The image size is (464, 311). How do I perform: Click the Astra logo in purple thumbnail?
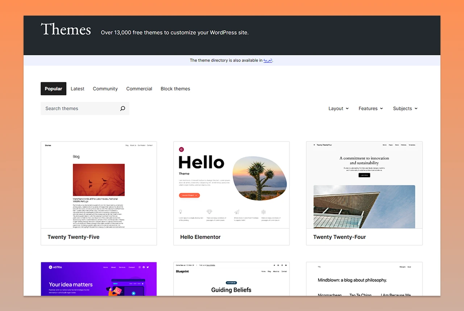click(55, 267)
